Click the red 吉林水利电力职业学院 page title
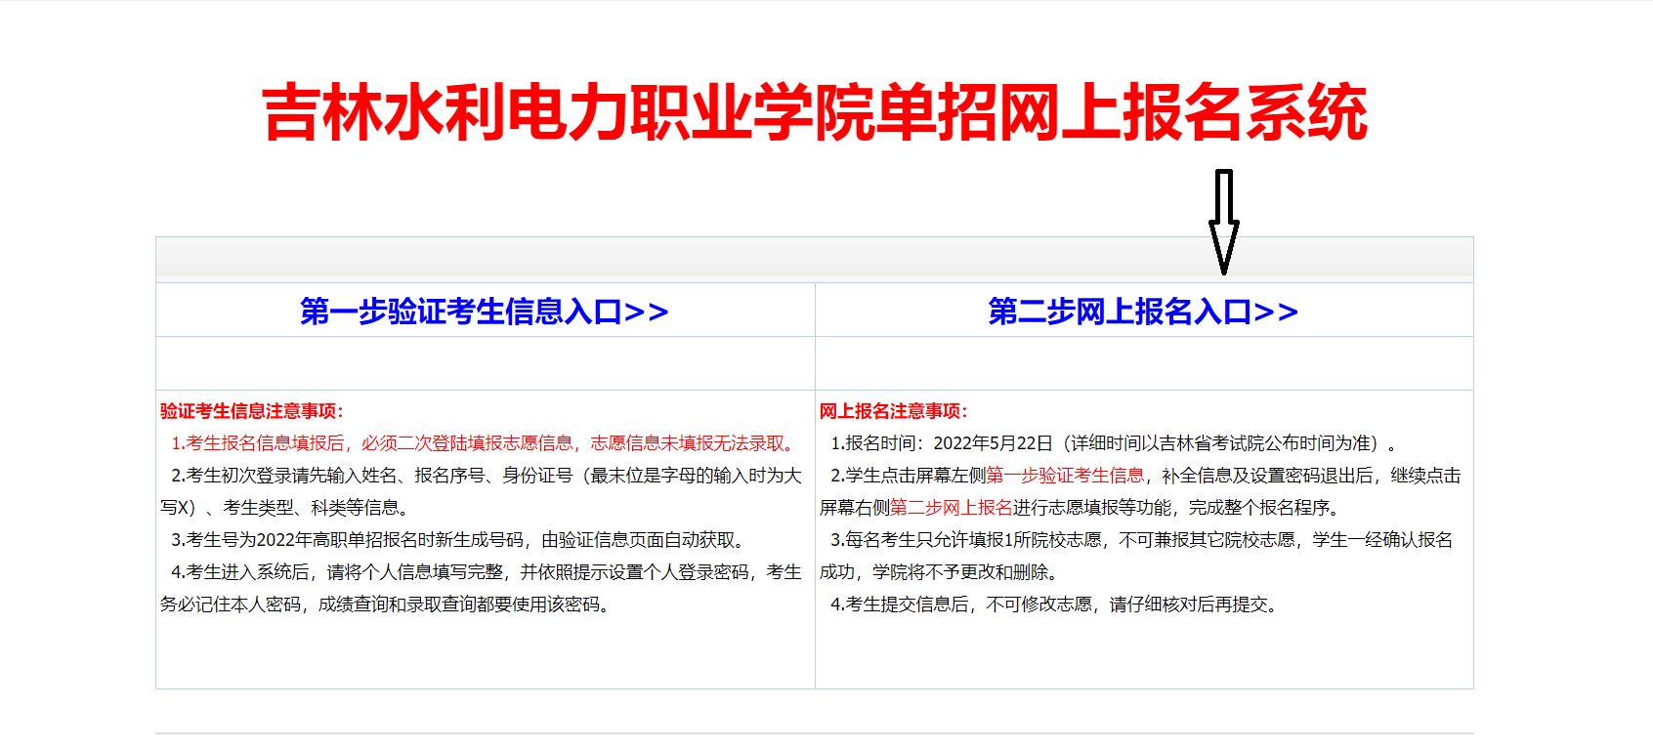This screenshot has width=1653, height=751. [814, 113]
